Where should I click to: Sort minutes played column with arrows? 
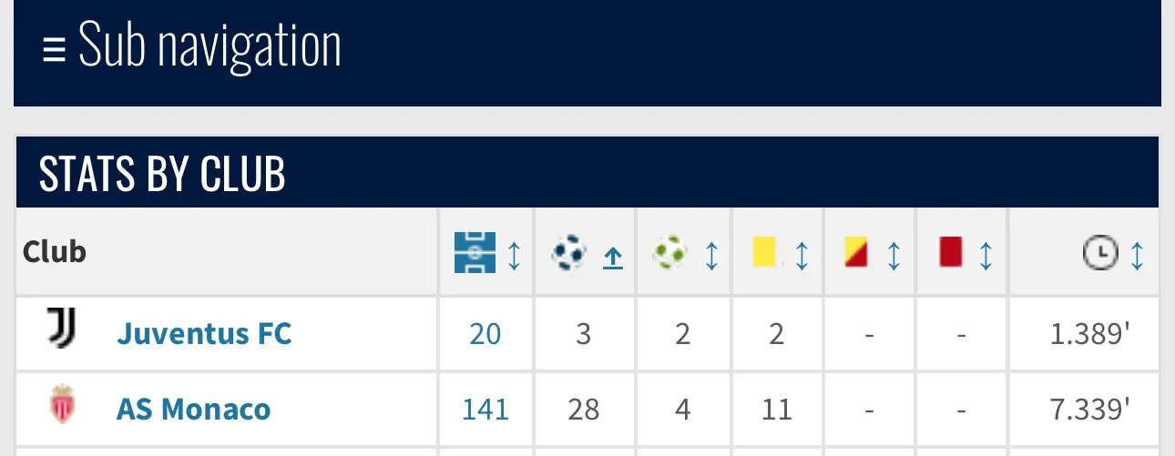pyautogui.click(x=1137, y=256)
